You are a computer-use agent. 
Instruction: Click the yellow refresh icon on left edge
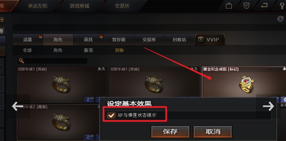tap(2, 20)
